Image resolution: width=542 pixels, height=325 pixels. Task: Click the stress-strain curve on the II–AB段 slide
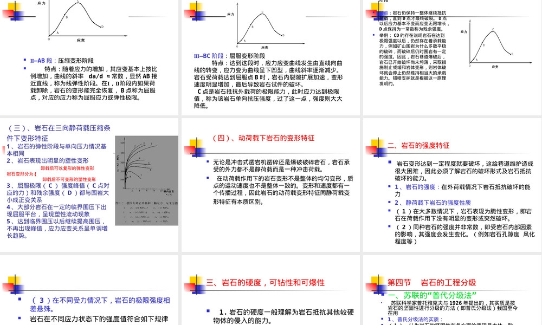82,21
